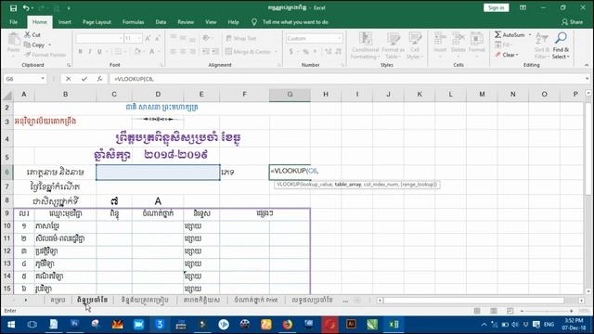Click the Copy icon
Image resolution: width=594 pixels, height=334 pixels.
[x=27, y=45]
